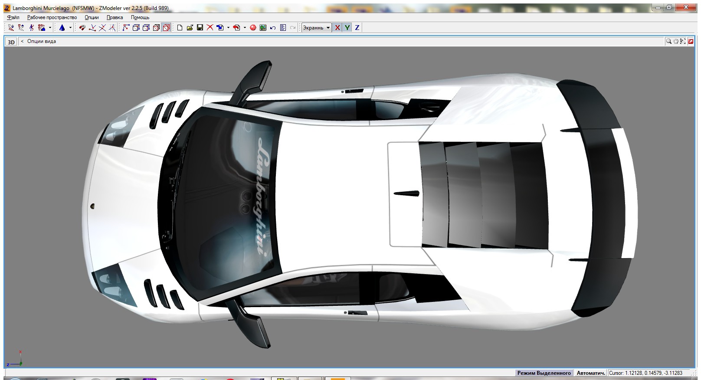Toggle the highlighted red cube view mode
Viewport: 701px width, 380px height.
[x=166, y=28]
